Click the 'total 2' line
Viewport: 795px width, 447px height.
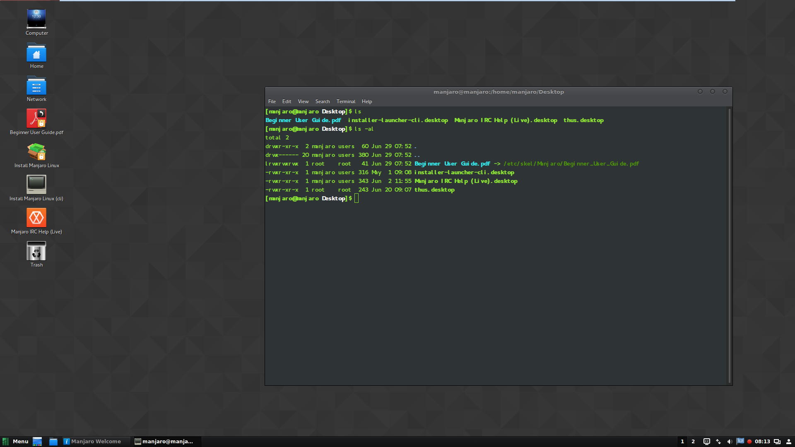tap(277, 138)
